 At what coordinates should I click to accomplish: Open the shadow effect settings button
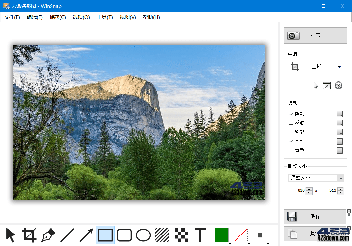click(340, 114)
